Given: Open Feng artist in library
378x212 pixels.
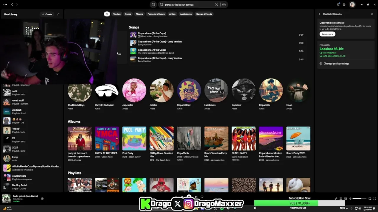Looking at the screenshot, I should tap(32, 158).
